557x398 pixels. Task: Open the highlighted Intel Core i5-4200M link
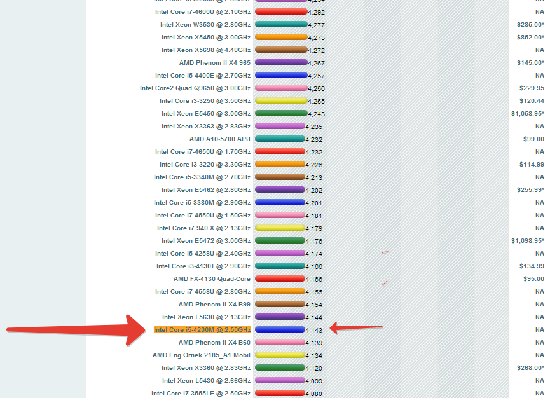202,329
